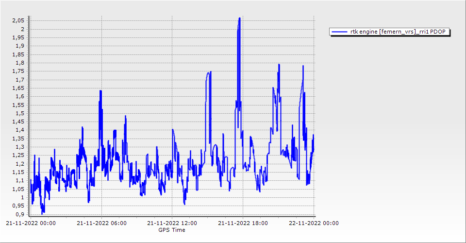Click the 1,35 y-axis tick label
The width and height of the screenshot is (466, 243).
(18, 139)
